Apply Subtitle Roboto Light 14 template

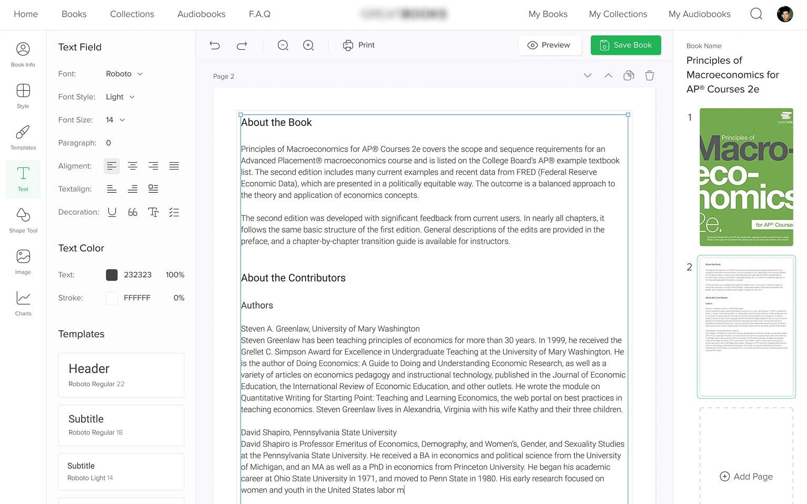click(121, 471)
